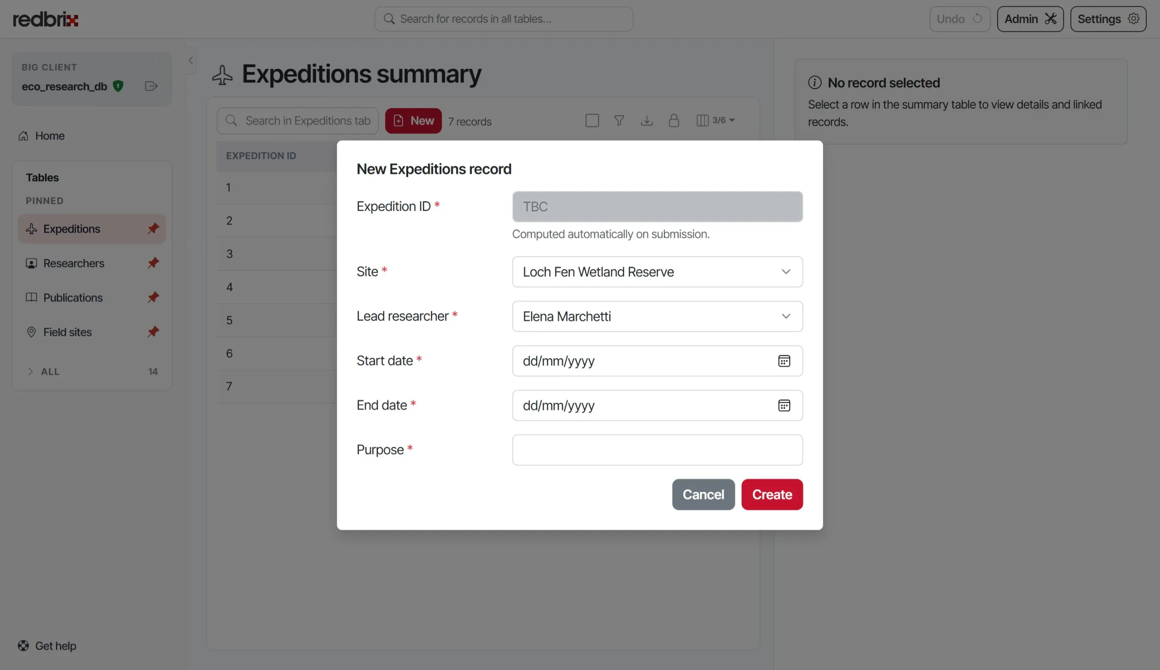
Task: Open the Start date calendar picker icon
Action: pos(784,361)
